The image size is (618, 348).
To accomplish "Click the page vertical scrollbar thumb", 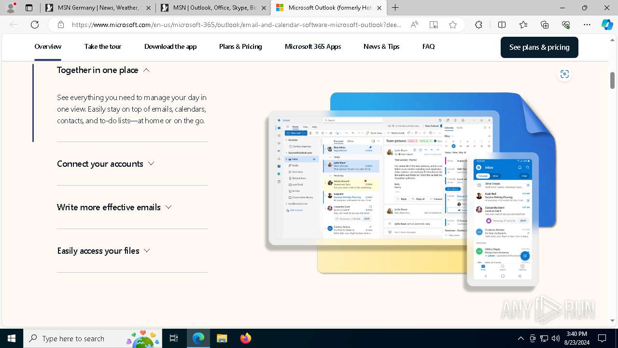I will click(612, 80).
